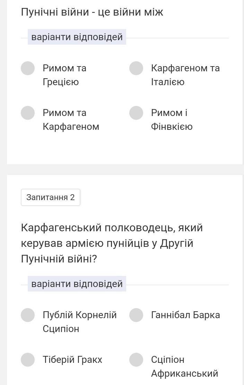Viewport: 244px width, 385px height.
Task: Click the 'Римом і Фінвкією' answer text
Action: [x=172, y=119]
